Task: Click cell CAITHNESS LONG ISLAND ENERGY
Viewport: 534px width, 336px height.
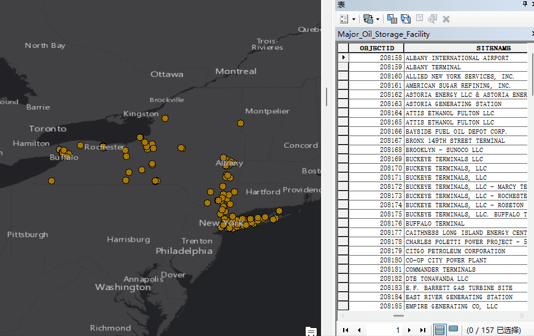Action: pos(466,232)
